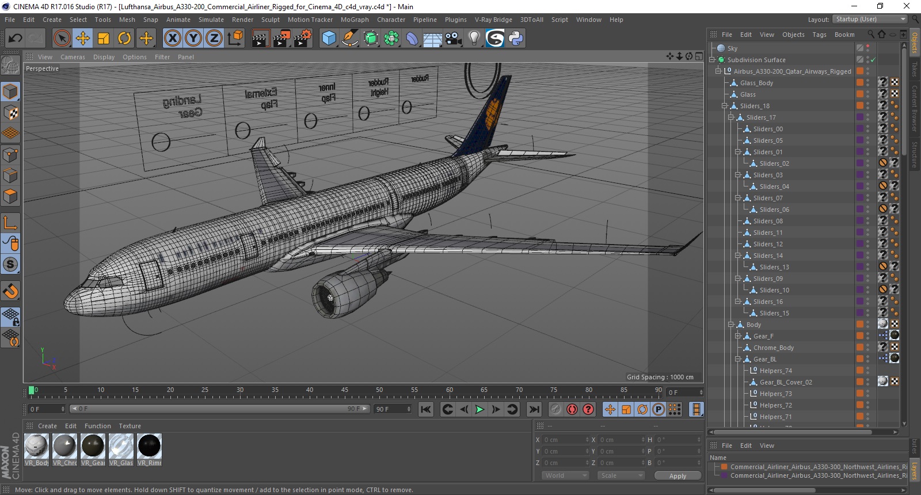Collapse the Sliders_17 tree node
921x495 pixels.
click(731, 117)
